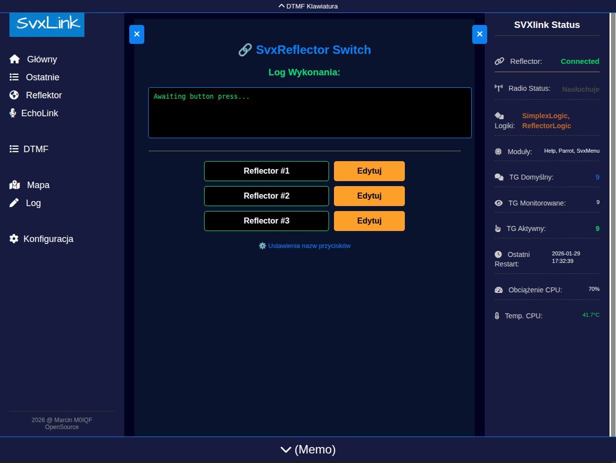
Task: Expand the Memo panel at bottom
Action: (308, 450)
